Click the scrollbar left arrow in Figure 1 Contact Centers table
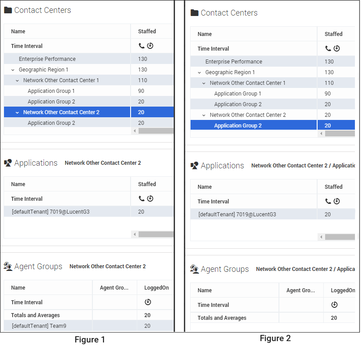 135,131
